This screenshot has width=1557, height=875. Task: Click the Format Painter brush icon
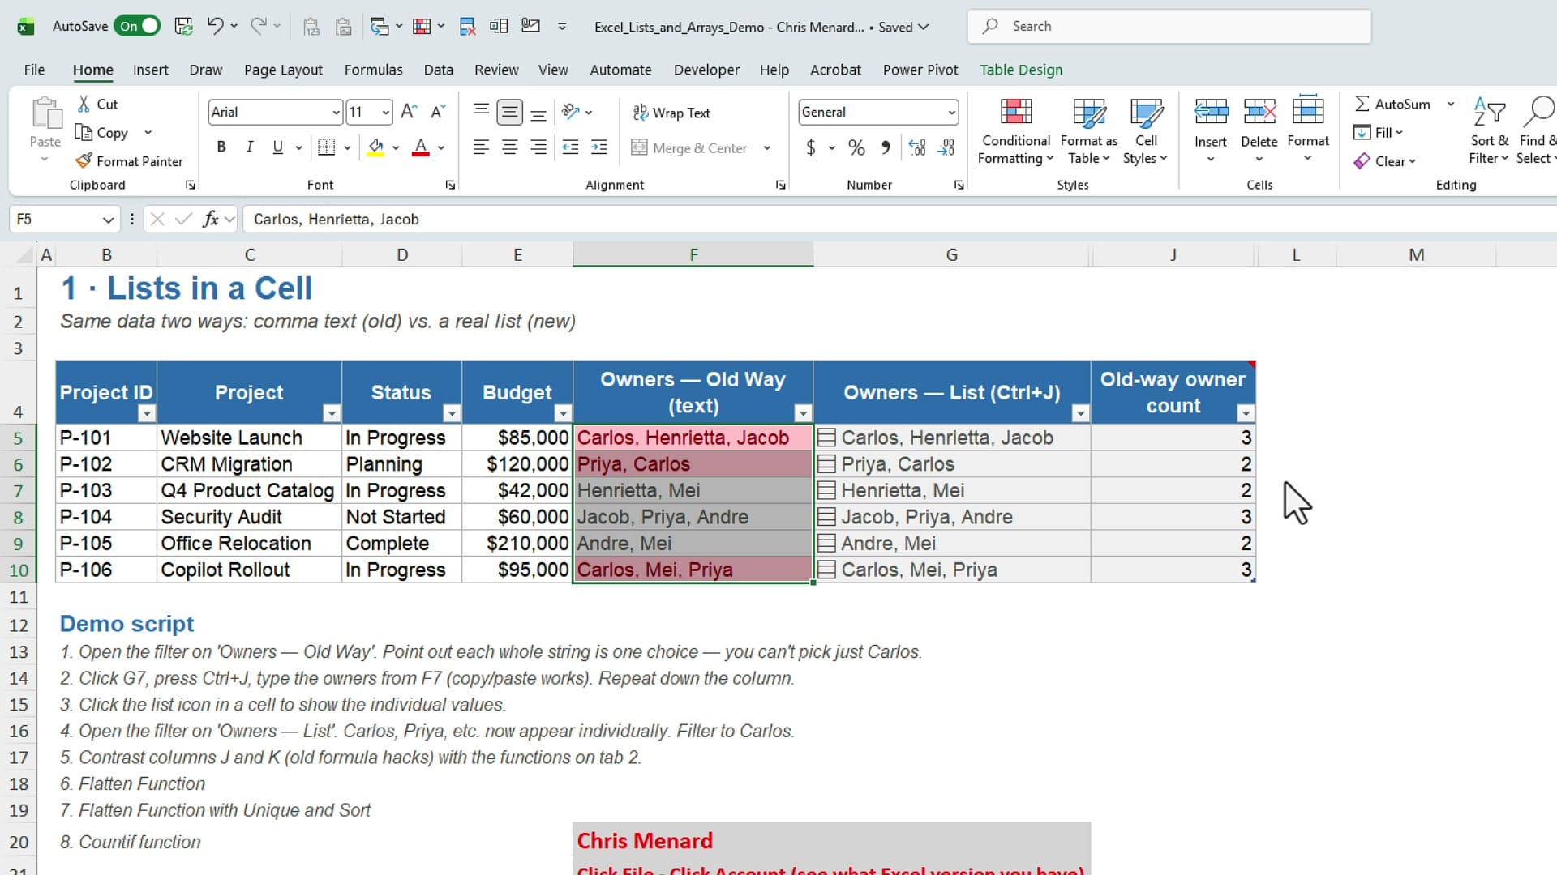pyautogui.click(x=84, y=160)
